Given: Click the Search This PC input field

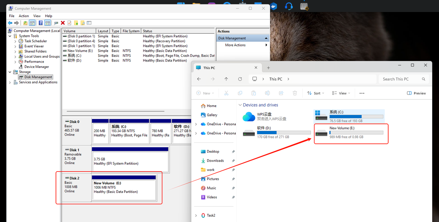Looking at the screenshot, I should 404,79.
